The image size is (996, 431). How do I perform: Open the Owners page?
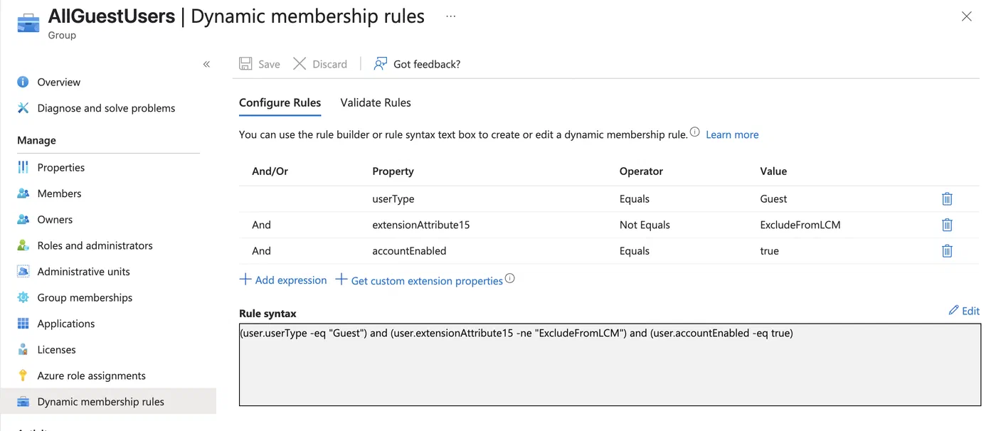[55, 219]
